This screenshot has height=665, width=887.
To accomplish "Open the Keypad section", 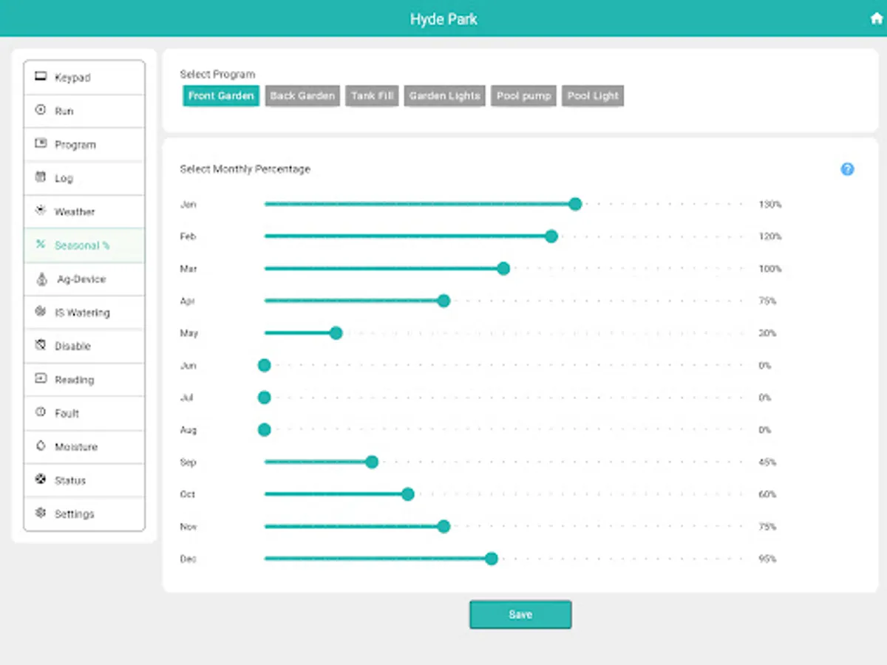I will 74,77.
